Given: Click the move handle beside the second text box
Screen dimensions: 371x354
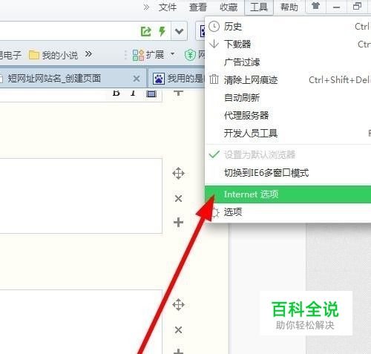Looking at the screenshot, I should point(178,305).
